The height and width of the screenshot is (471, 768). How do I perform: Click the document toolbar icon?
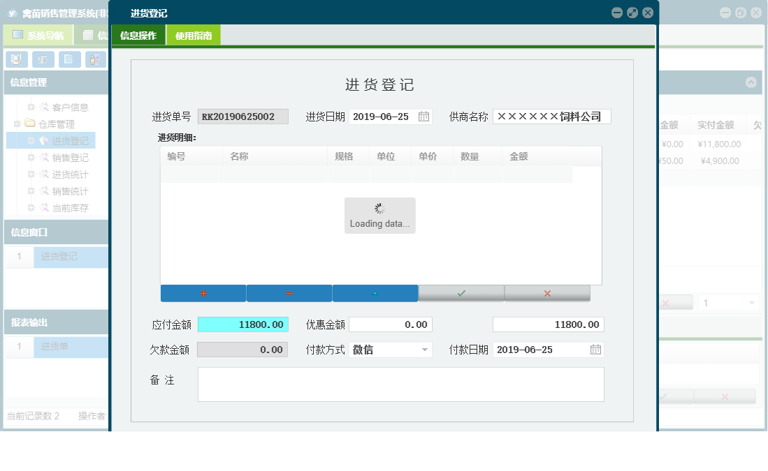coord(68,59)
